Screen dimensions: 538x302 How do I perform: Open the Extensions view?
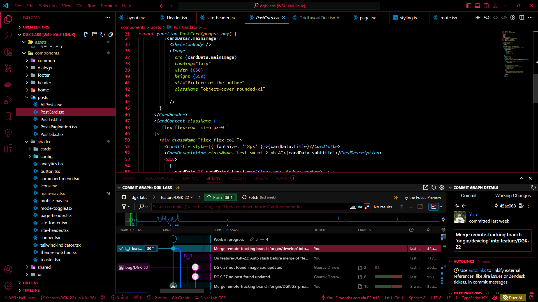coord(8,148)
